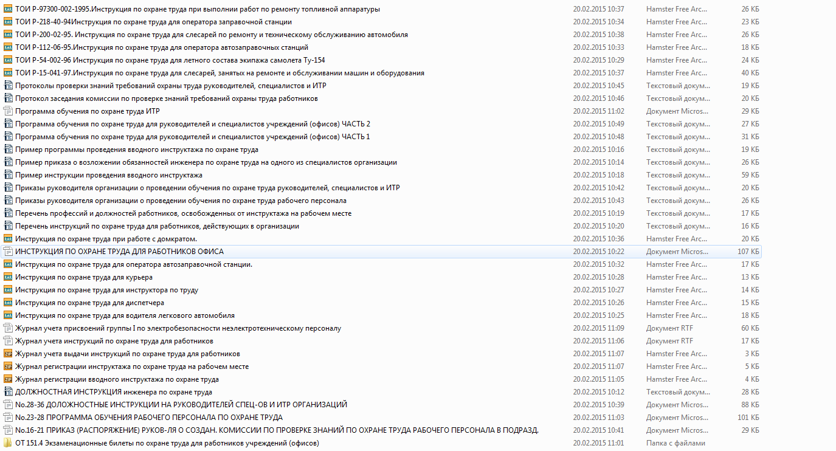The image size is (836, 451).
Task: Select No.28-36 ДОЛЖНОСТНЫЕ ИНСТРУКЦИИ file name
Action: pos(181,405)
